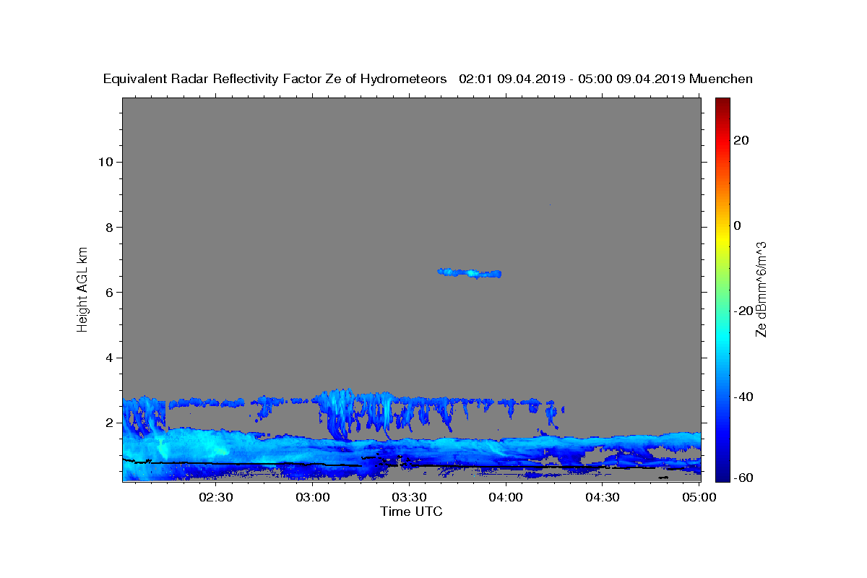The width and height of the screenshot is (867, 578).
Task: Click the 04:00 time axis label
Action: pos(506,497)
